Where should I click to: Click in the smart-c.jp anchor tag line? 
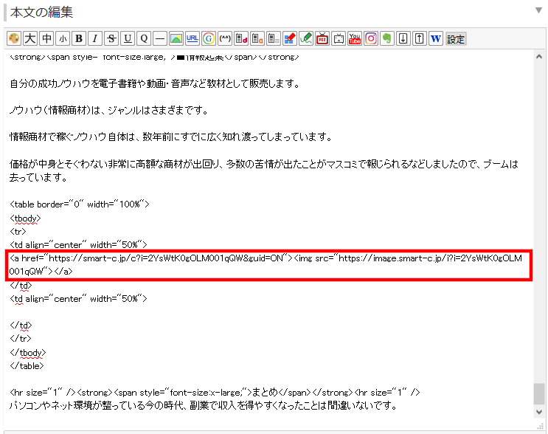pos(266,264)
